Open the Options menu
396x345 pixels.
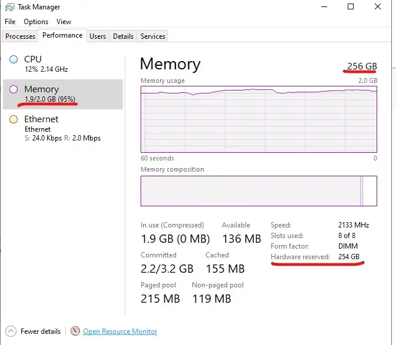(36, 22)
